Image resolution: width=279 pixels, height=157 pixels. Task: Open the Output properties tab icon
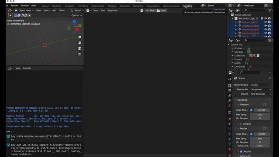[x=230, y=91]
